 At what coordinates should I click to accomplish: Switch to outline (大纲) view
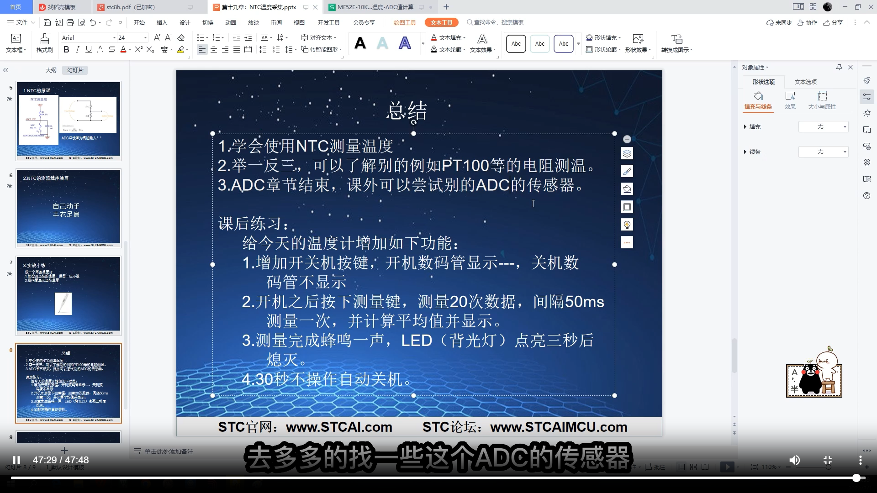[x=51, y=70]
